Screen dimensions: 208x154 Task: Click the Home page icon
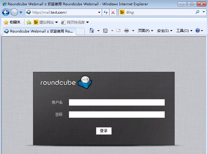(92, 30)
